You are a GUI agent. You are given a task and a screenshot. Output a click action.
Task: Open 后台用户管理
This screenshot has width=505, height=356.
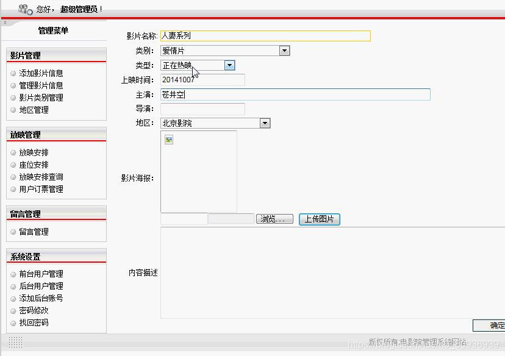[41, 286]
